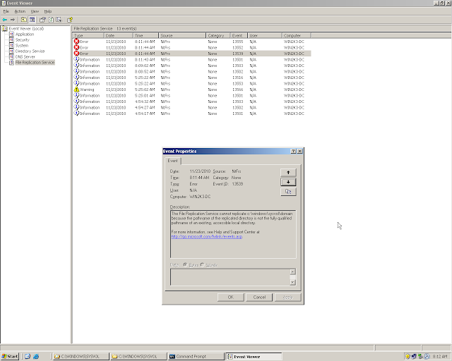Click the Up One Level folder icon
Viewport: 452px width, 361px height.
[23, 20]
